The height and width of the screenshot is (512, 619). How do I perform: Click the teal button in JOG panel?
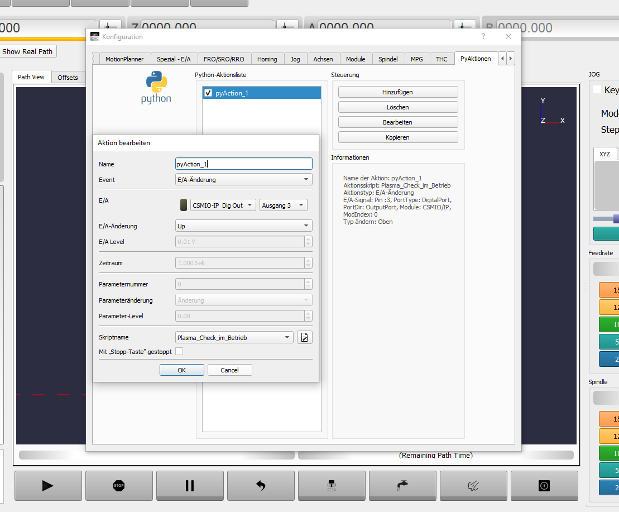tap(606, 233)
